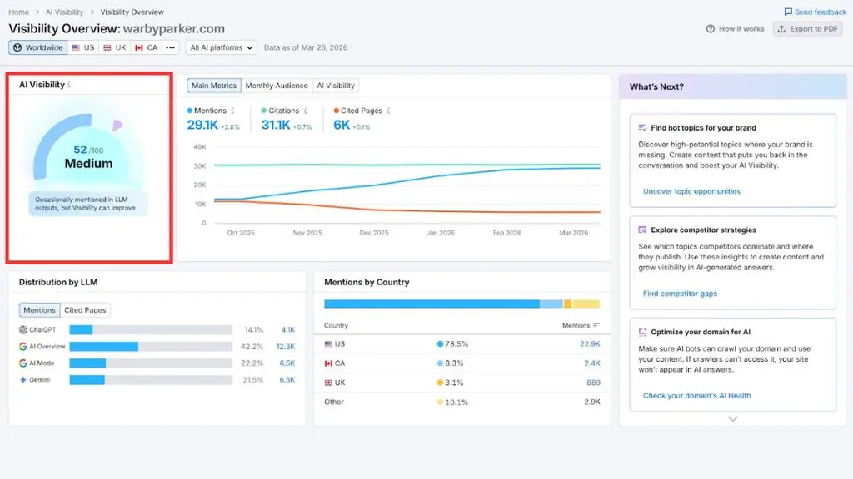This screenshot has width=853, height=479.
Task: Open Check your domain's AI Health link
Action: pos(697,395)
